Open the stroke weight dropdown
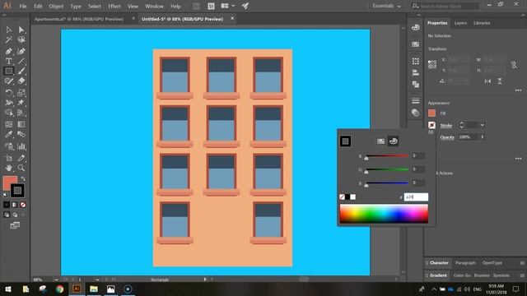 click(483, 125)
